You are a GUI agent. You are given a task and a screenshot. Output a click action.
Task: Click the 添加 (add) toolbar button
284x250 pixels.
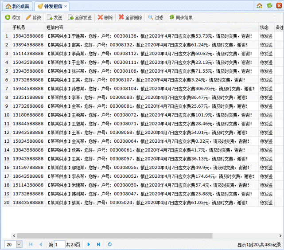(x=12, y=18)
